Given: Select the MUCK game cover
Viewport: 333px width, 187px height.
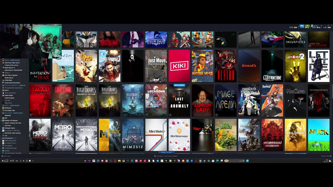Looking at the screenshot, I should click(319, 135).
